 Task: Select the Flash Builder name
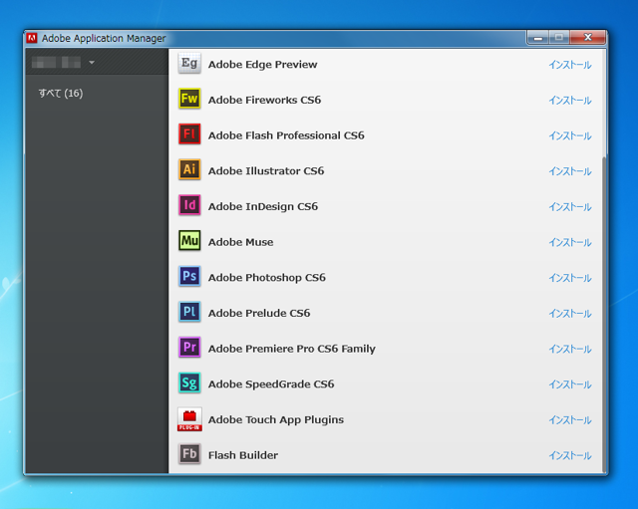(243, 455)
